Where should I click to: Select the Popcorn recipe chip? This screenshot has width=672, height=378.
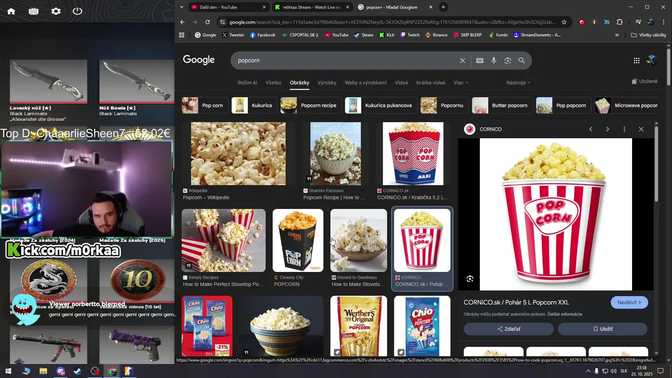coord(311,106)
